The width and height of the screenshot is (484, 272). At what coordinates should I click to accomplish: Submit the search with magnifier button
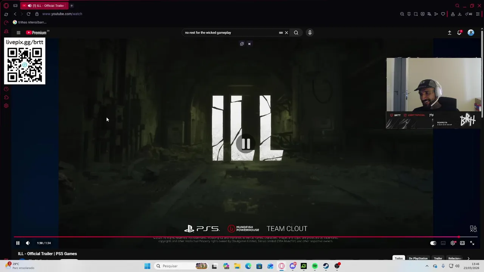pyautogui.click(x=296, y=32)
